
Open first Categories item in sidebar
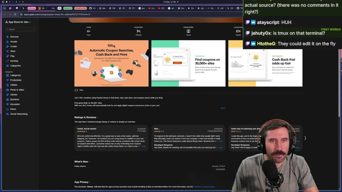pos(15,66)
